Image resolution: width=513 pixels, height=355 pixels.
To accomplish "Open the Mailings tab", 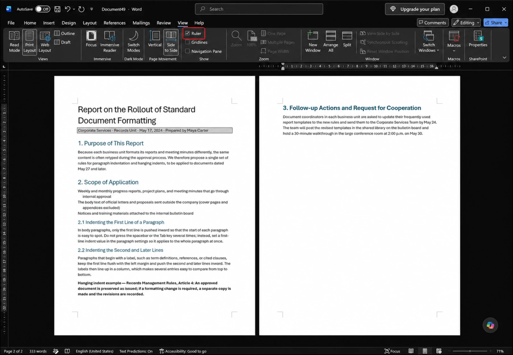I will (141, 23).
